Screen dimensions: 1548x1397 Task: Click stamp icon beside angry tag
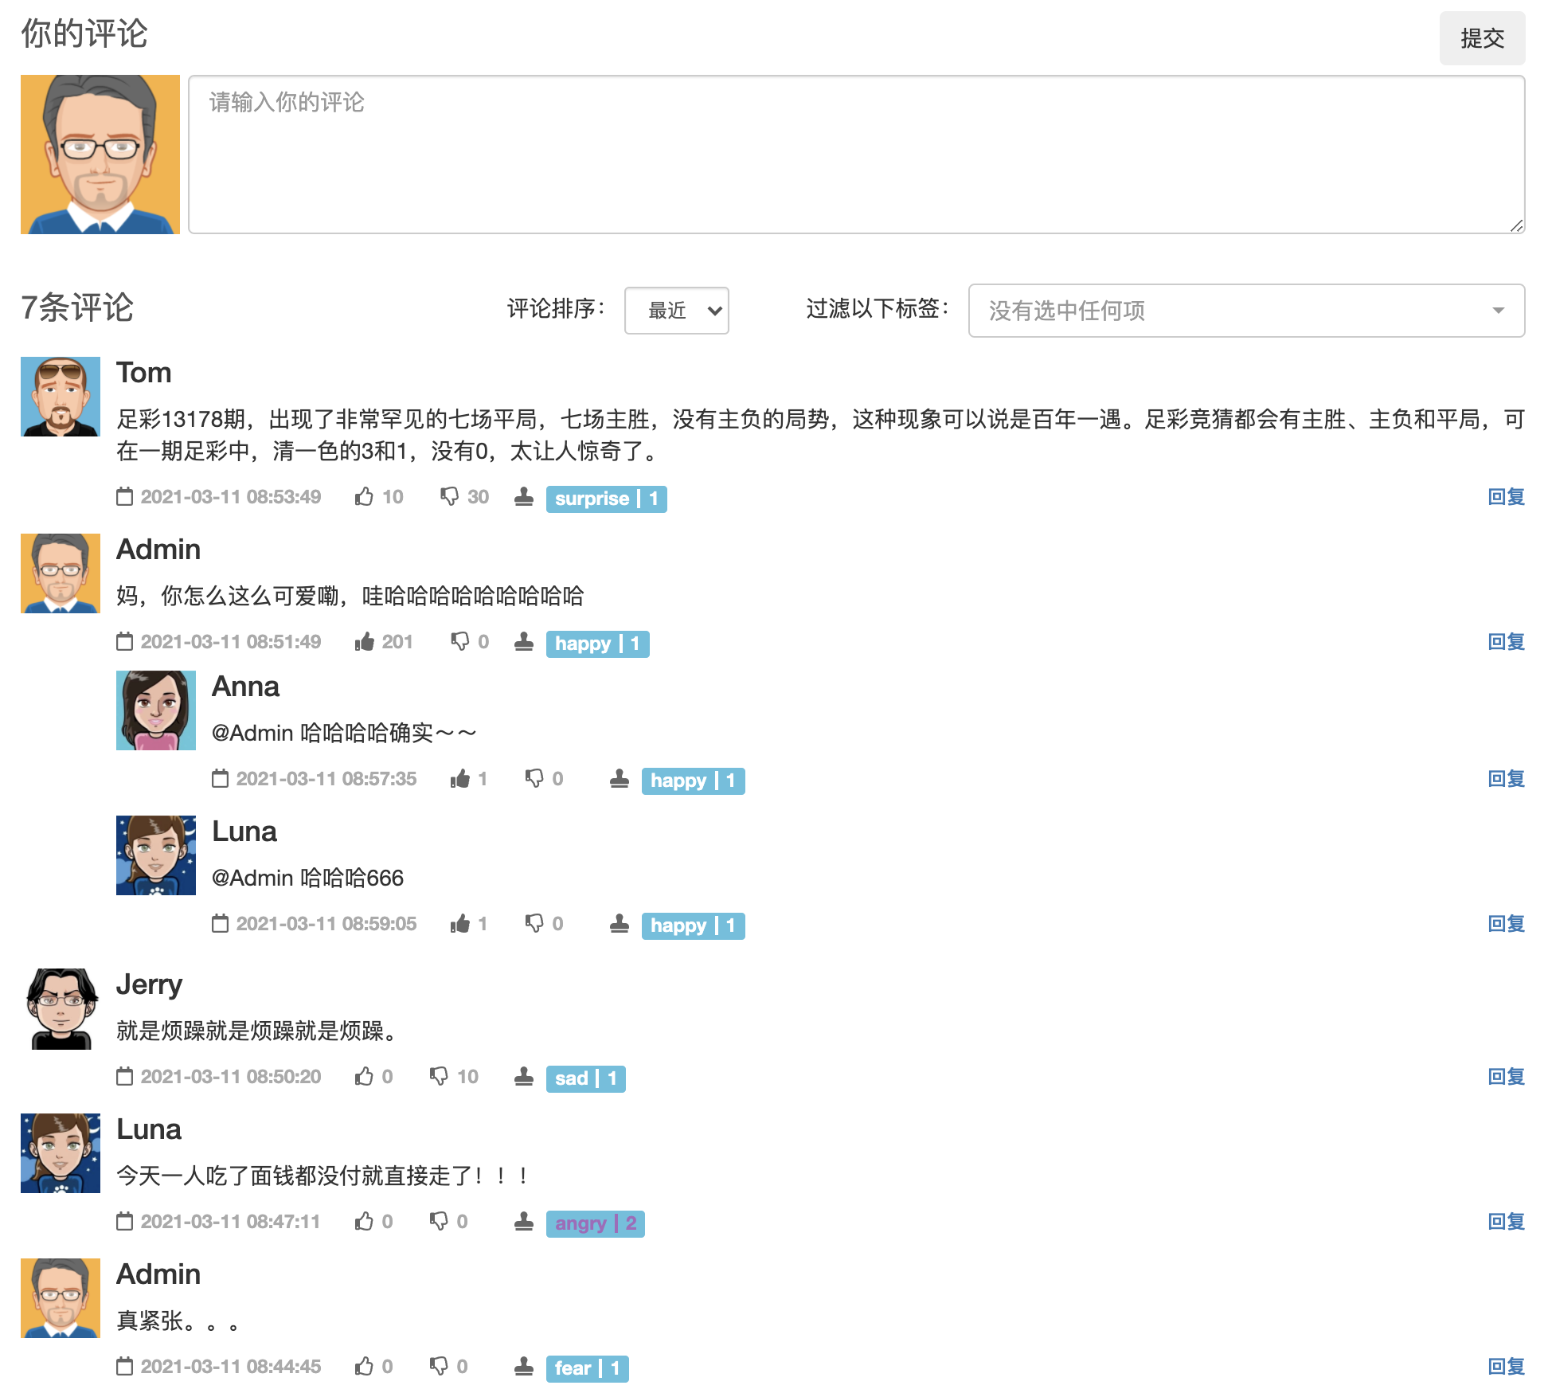pos(523,1222)
